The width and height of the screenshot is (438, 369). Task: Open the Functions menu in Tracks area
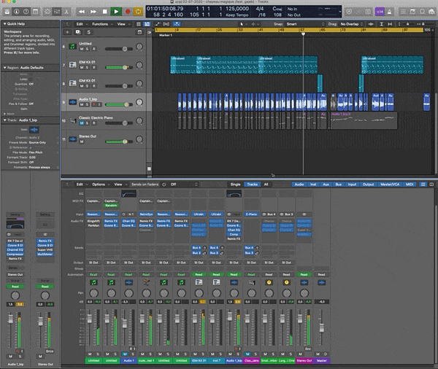click(99, 24)
